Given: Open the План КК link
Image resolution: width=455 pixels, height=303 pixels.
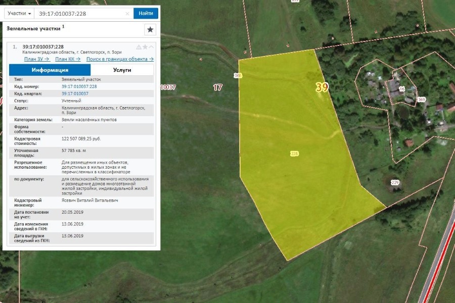Looking at the screenshot, I should click(x=68, y=59).
